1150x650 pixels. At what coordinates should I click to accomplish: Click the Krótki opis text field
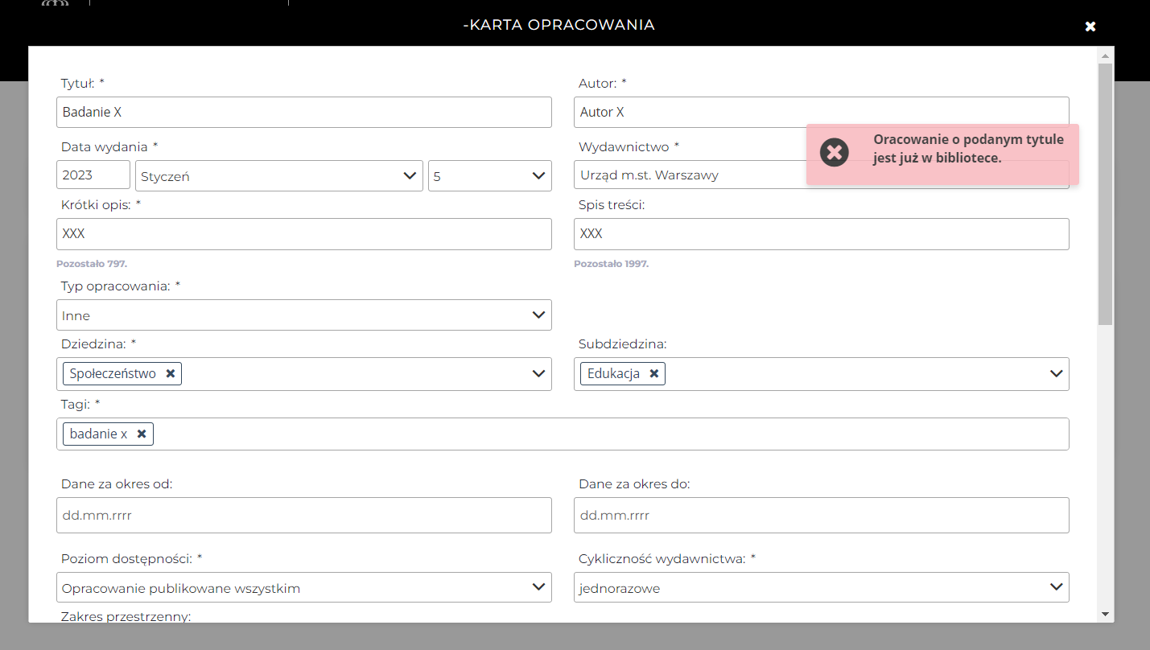coord(304,234)
